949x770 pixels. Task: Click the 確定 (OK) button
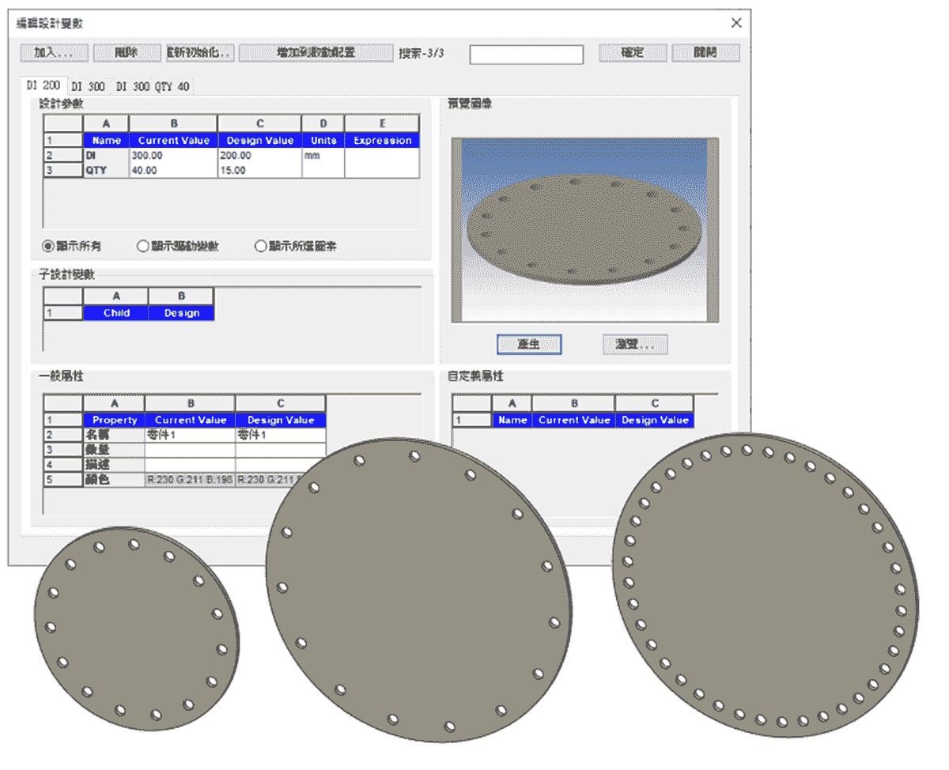[x=632, y=53]
